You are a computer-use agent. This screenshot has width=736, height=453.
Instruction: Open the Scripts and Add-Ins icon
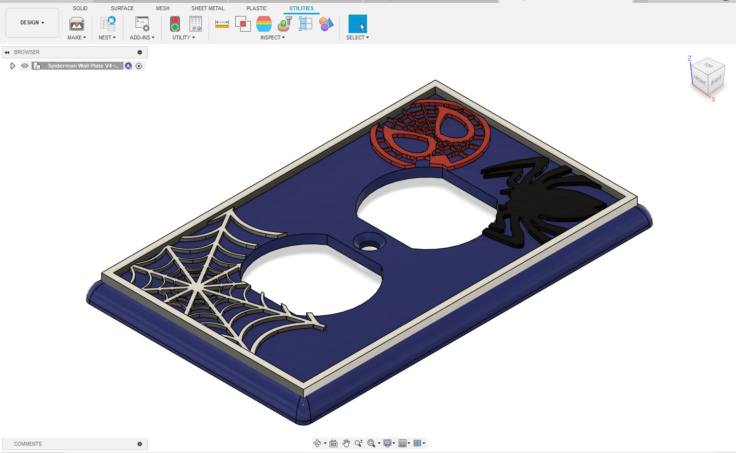(142, 24)
